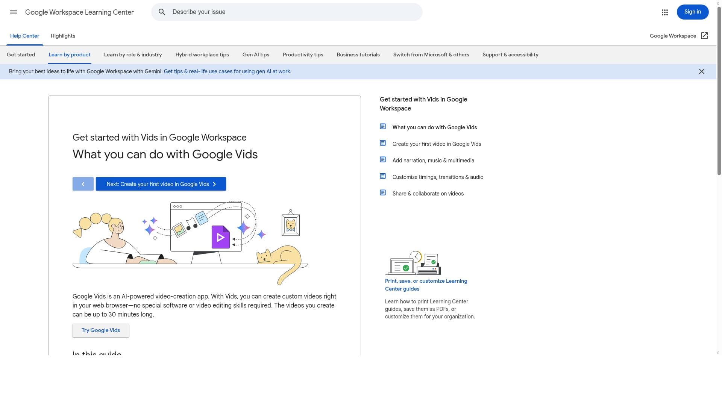Image resolution: width=722 pixels, height=406 pixels.
Task: Open Learn by product menu item
Action: (70, 55)
